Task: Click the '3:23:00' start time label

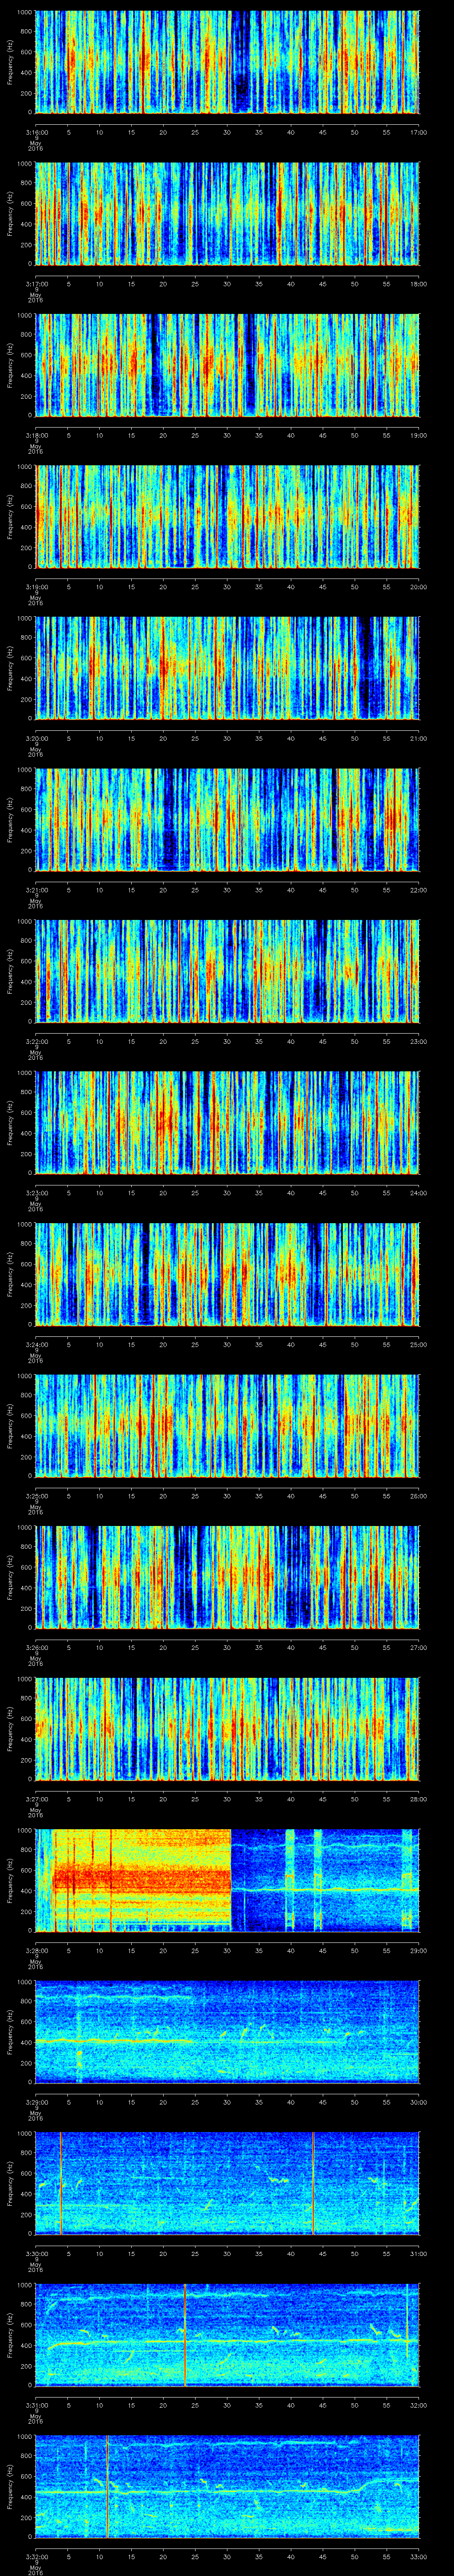Action: click(x=36, y=1193)
